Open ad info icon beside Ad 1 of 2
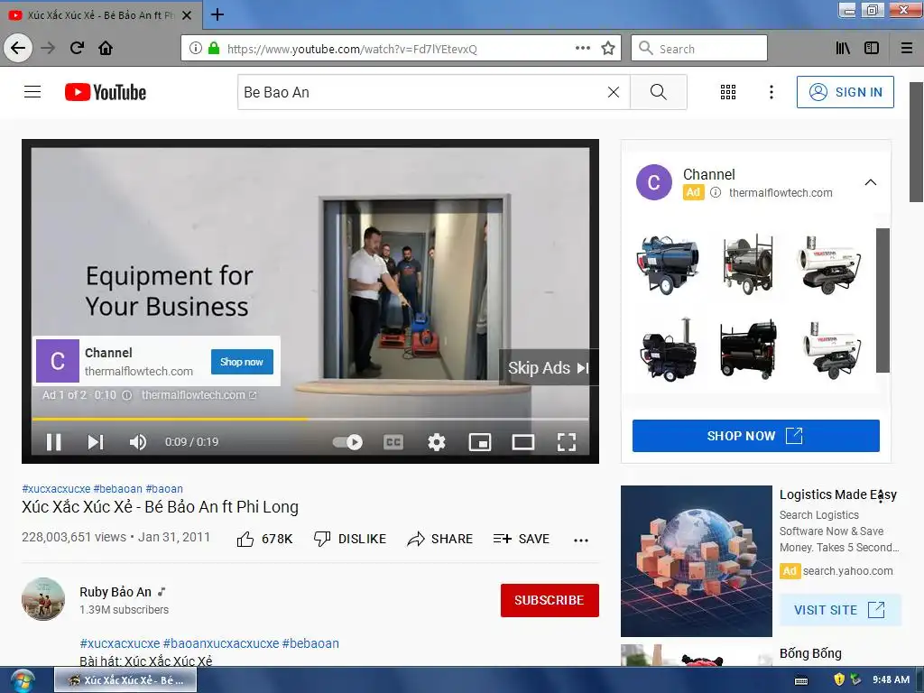924x693 pixels. click(x=126, y=395)
